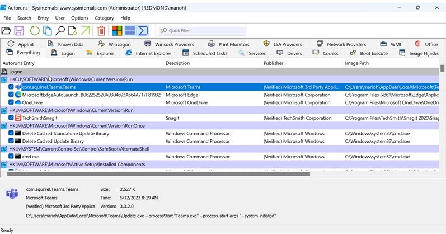Switch to the Image Hijacks tab

coord(419,53)
